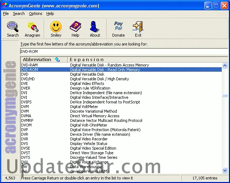
Task: Select the DVST Direct View Storage Tube row
Action: click(x=26, y=153)
